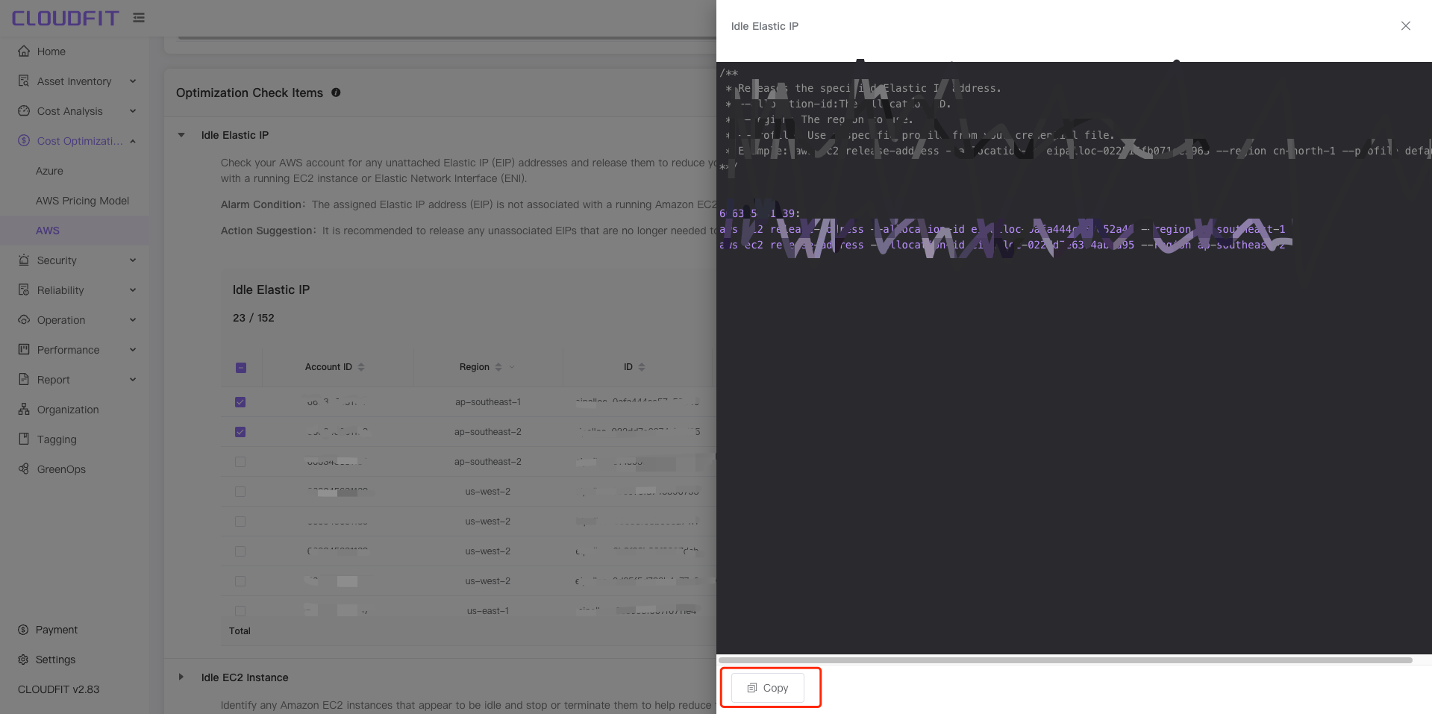Check the us-east-1 row checkbox
The width and height of the screenshot is (1432, 714).
tap(240, 611)
